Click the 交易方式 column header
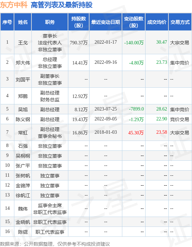Viewport: 192px width, 247px height. (180, 22)
